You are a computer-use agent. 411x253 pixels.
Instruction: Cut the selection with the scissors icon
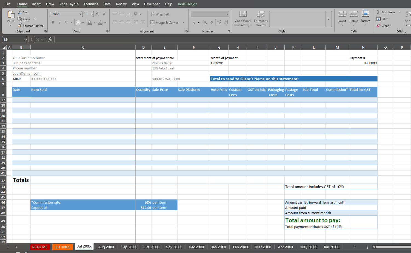click(20, 12)
